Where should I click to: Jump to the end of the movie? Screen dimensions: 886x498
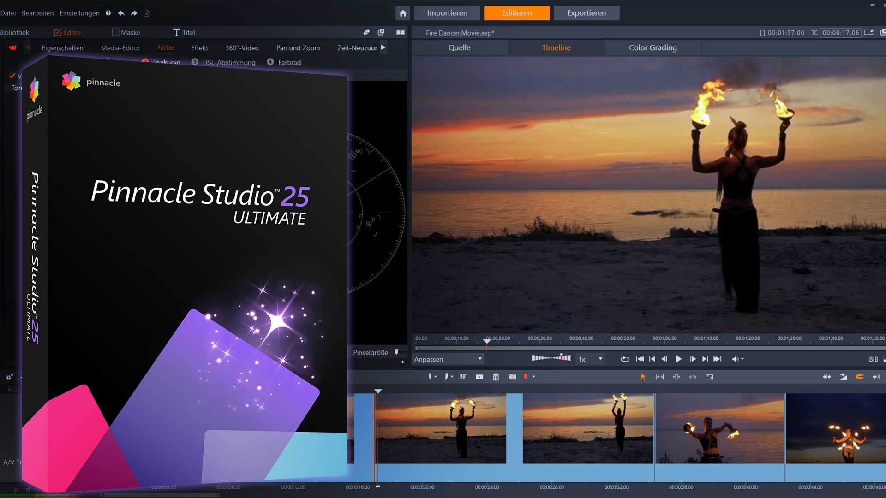[718, 359]
